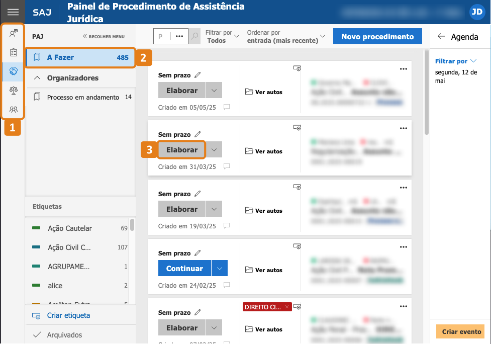This screenshot has width=491, height=344.
Task: Click the procedure search input field
Action: (162, 36)
